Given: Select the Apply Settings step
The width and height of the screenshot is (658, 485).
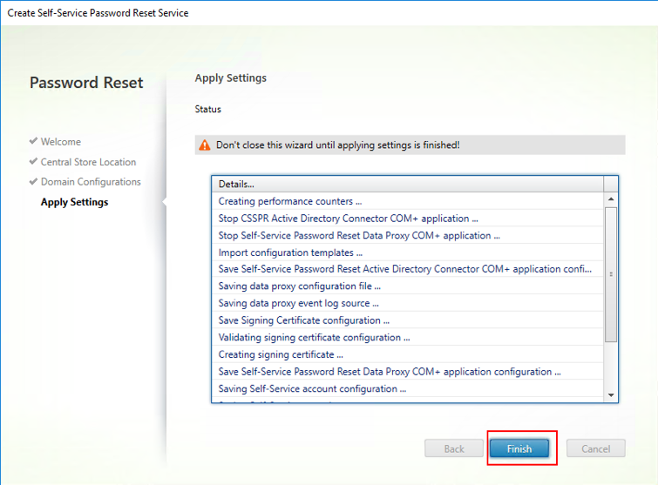Looking at the screenshot, I should coord(74,202).
